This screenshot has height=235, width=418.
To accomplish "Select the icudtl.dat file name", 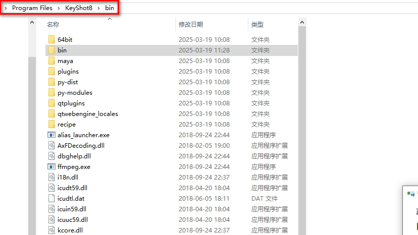I will click(x=71, y=199).
